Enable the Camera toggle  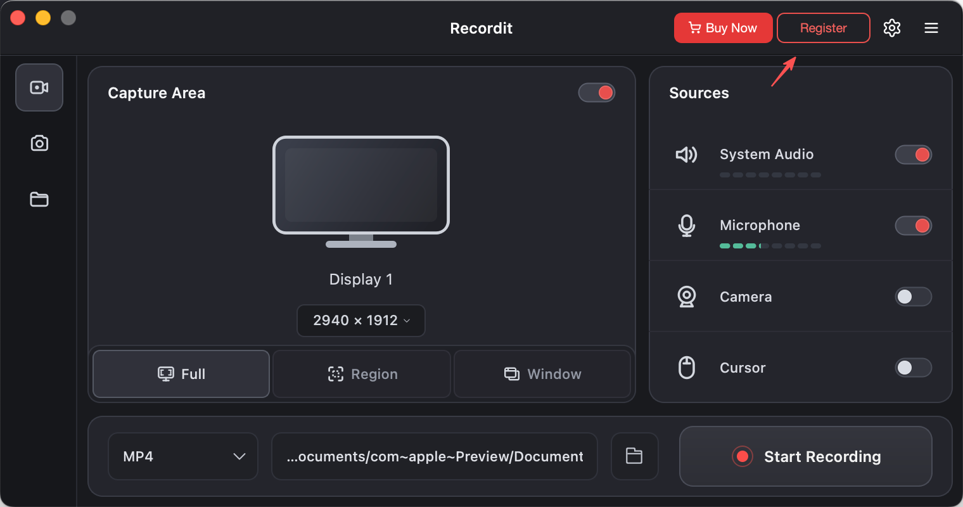tap(913, 297)
